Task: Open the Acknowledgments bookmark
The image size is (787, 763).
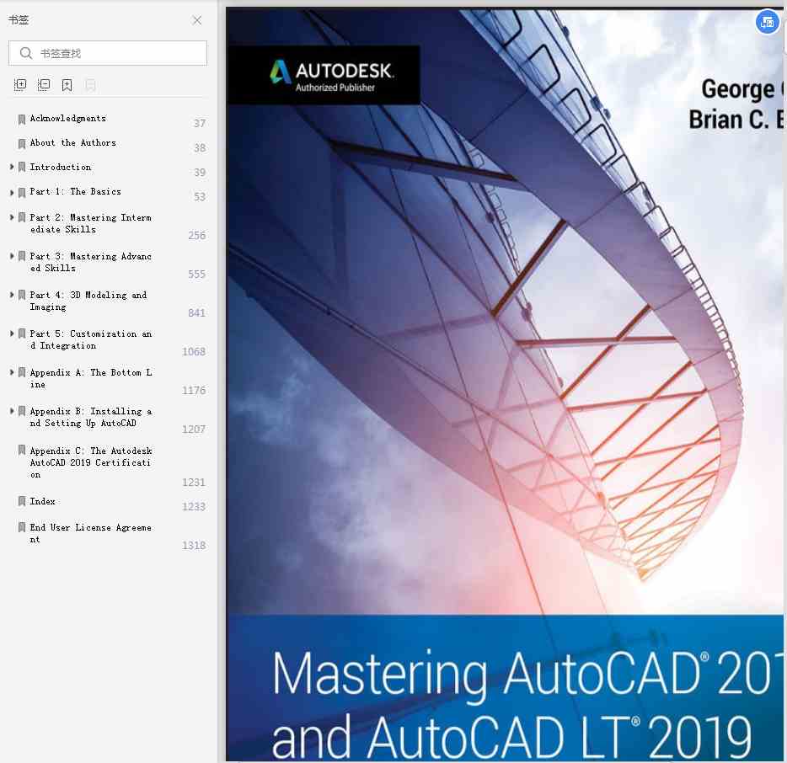Action: pyautogui.click(x=67, y=119)
